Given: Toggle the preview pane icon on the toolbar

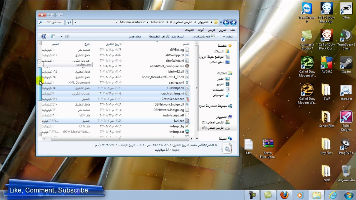Looking at the screenshot, I should coord(53,36).
